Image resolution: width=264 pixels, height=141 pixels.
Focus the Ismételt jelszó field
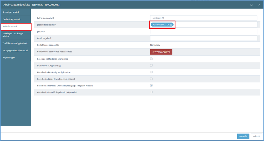[204, 38]
